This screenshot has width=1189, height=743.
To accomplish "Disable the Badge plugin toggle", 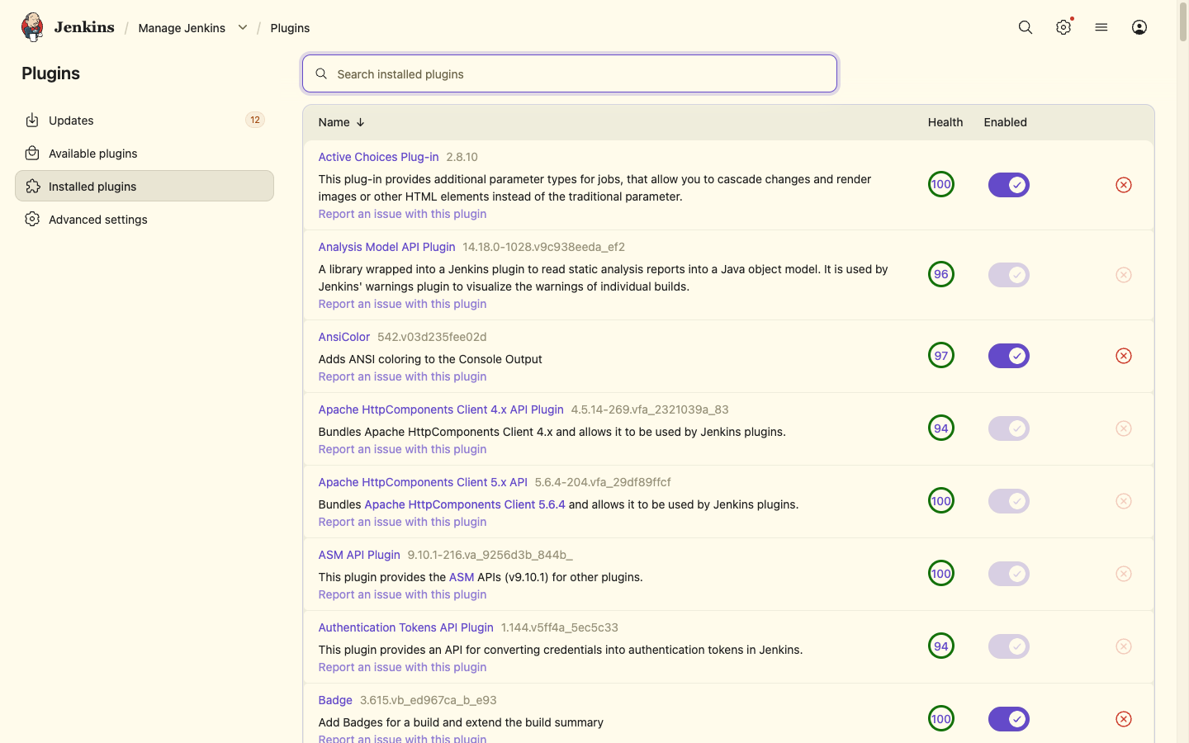I will point(1009,719).
